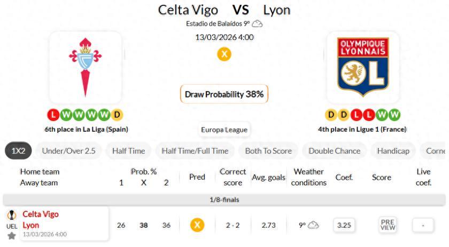Select the 1X2 tab
Screen dimensions: 449x247
pyautogui.click(x=19, y=151)
